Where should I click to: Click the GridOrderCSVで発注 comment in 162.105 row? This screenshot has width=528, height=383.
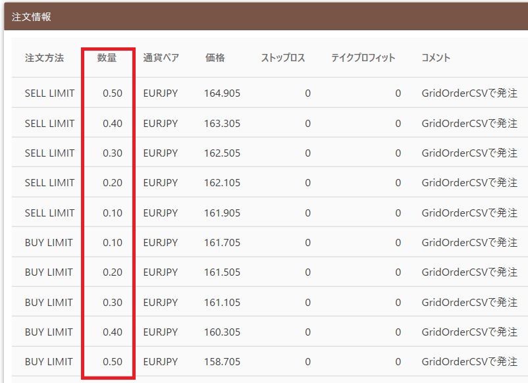point(469,183)
